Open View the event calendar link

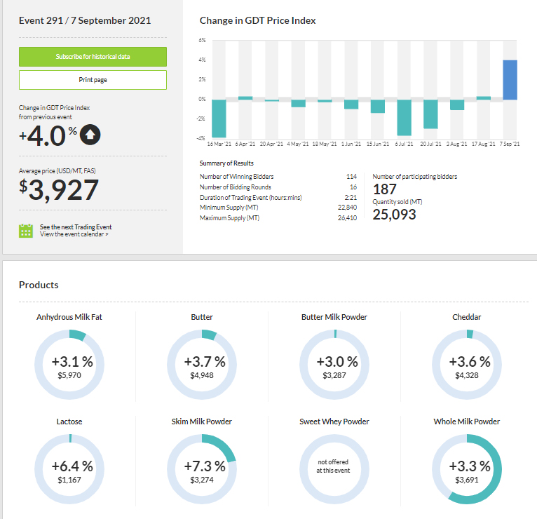click(x=74, y=234)
